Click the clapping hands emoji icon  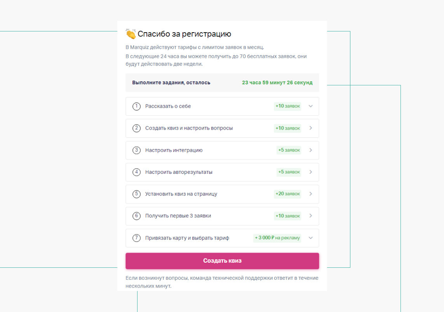point(131,34)
